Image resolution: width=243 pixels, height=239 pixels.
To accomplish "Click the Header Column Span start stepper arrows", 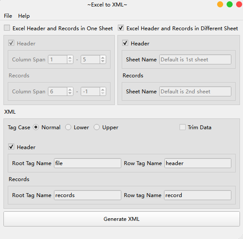I will point(70,60).
